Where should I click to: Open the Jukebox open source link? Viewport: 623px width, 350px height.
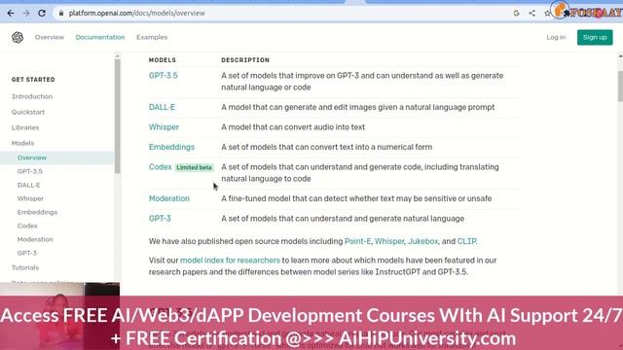point(422,241)
